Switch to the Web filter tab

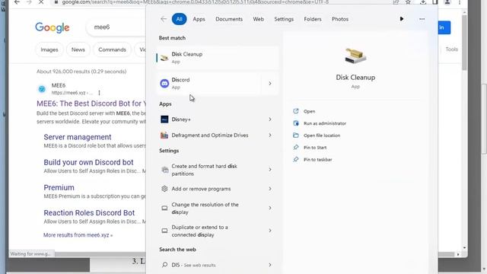click(258, 19)
